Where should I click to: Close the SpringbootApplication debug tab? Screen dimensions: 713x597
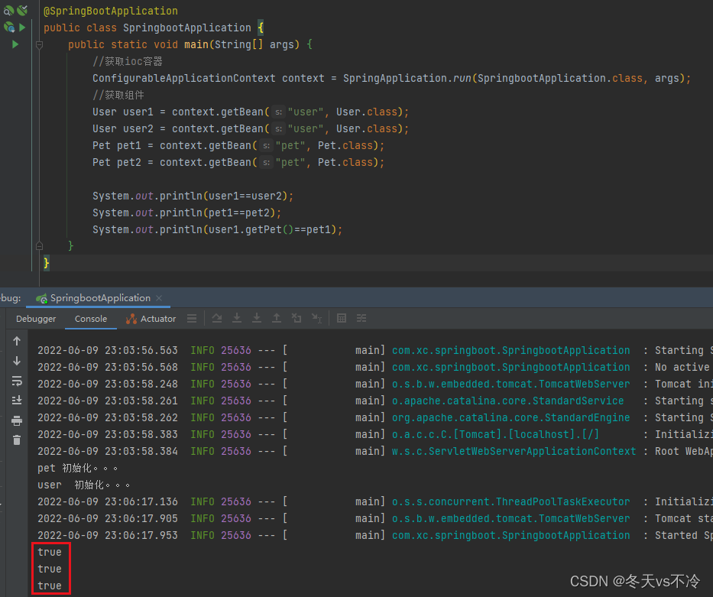coord(159,298)
